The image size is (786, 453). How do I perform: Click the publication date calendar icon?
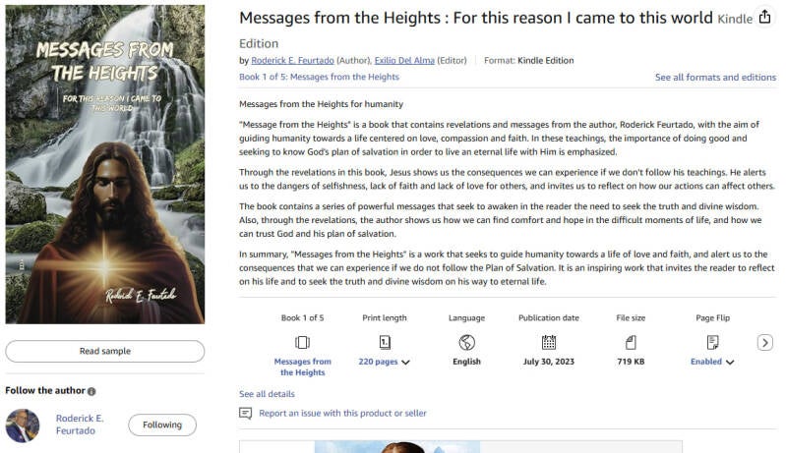pos(549,342)
